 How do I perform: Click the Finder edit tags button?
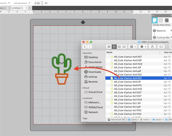161,47
